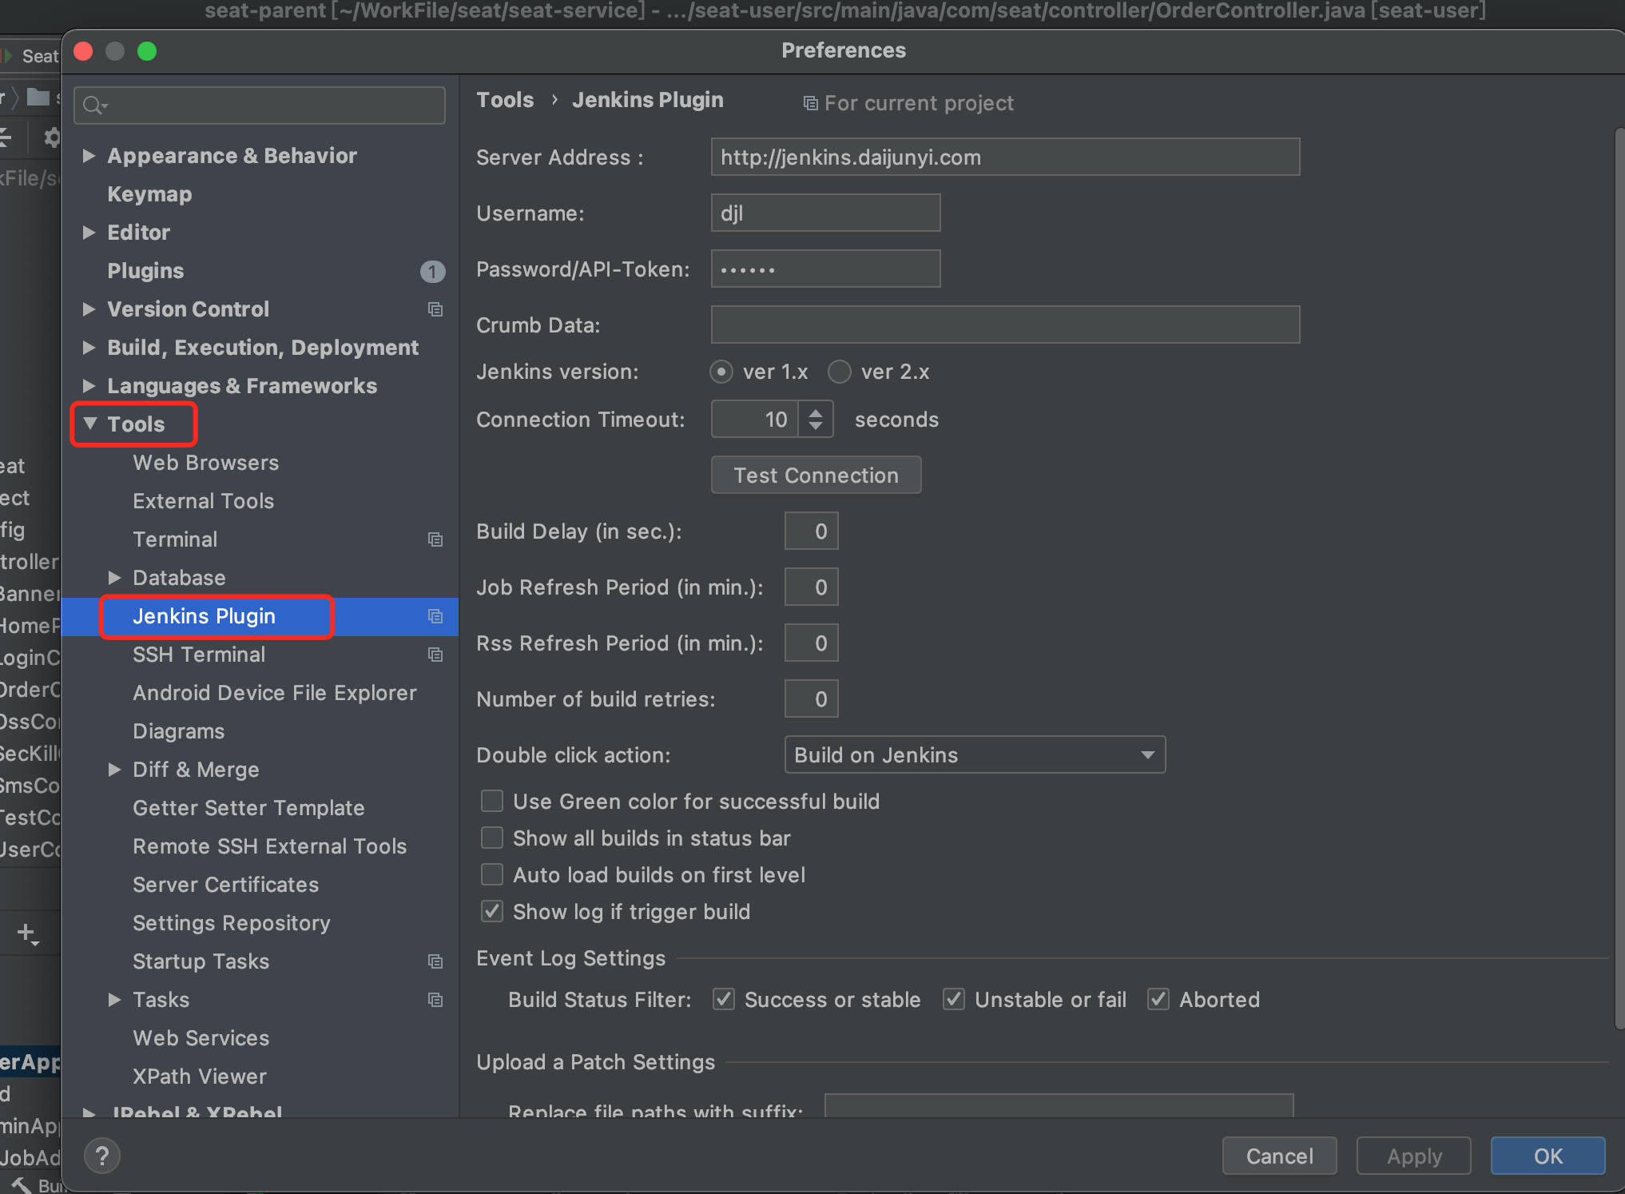Click the Plugins update badge showing 1

(x=432, y=272)
